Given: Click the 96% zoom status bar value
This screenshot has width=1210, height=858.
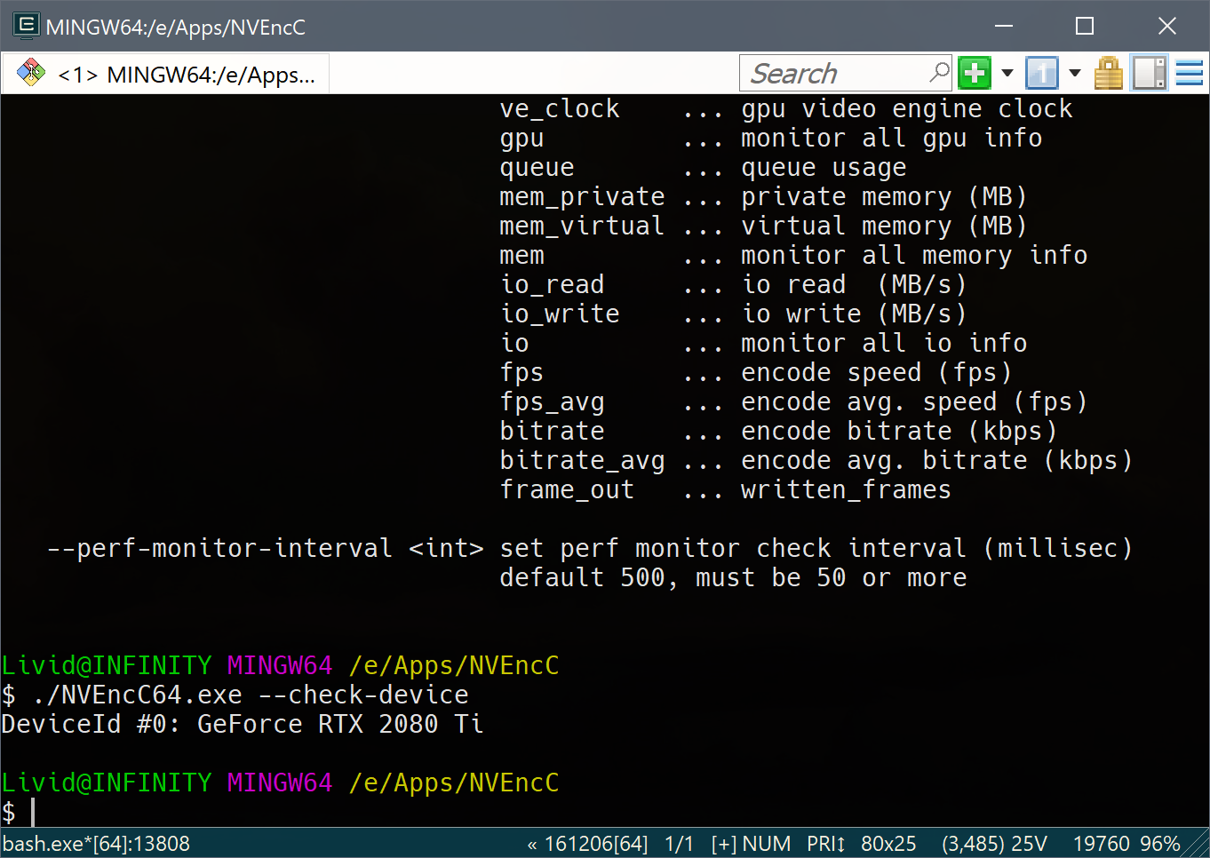Looking at the screenshot, I should pos(1159,844).
